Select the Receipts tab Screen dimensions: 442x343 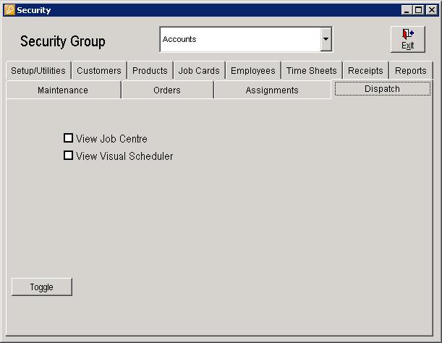point(365,71)
